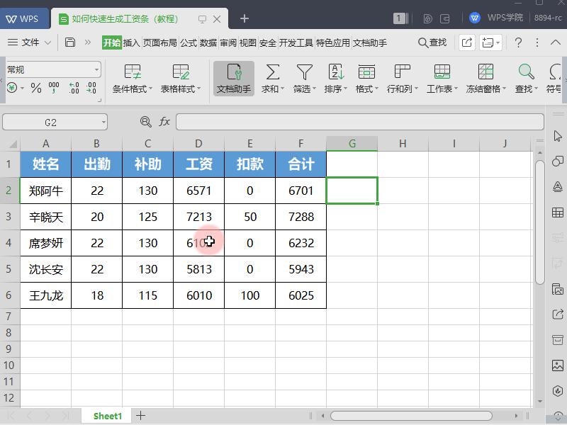Select the Sheet1 sheet tab
The width and height of the screenshot is (567, 425).
108,416
